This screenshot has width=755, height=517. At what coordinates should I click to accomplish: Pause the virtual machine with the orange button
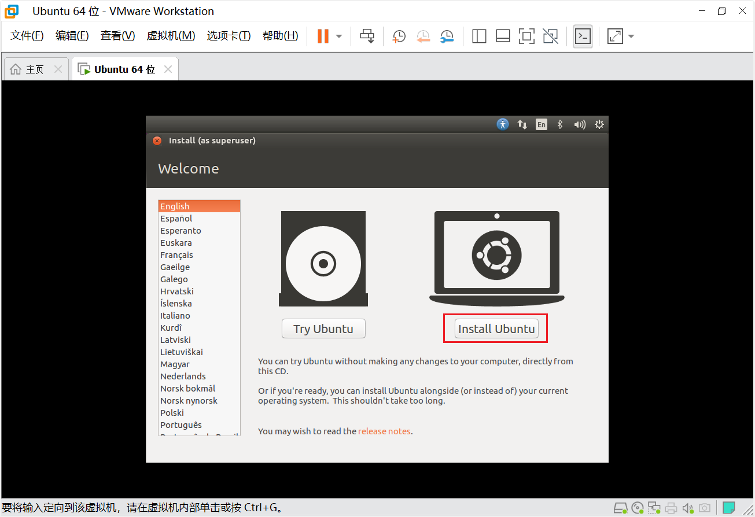tap(323, 36)
